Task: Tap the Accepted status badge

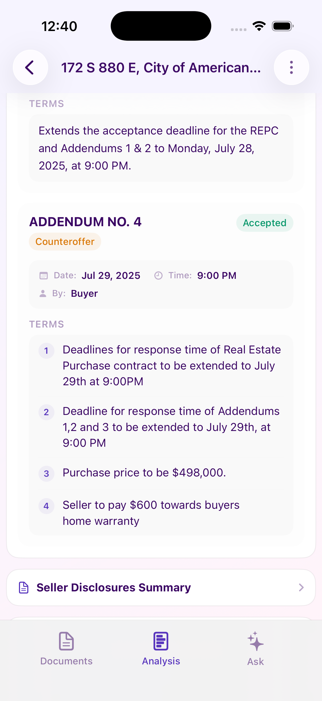Action: 264,223
